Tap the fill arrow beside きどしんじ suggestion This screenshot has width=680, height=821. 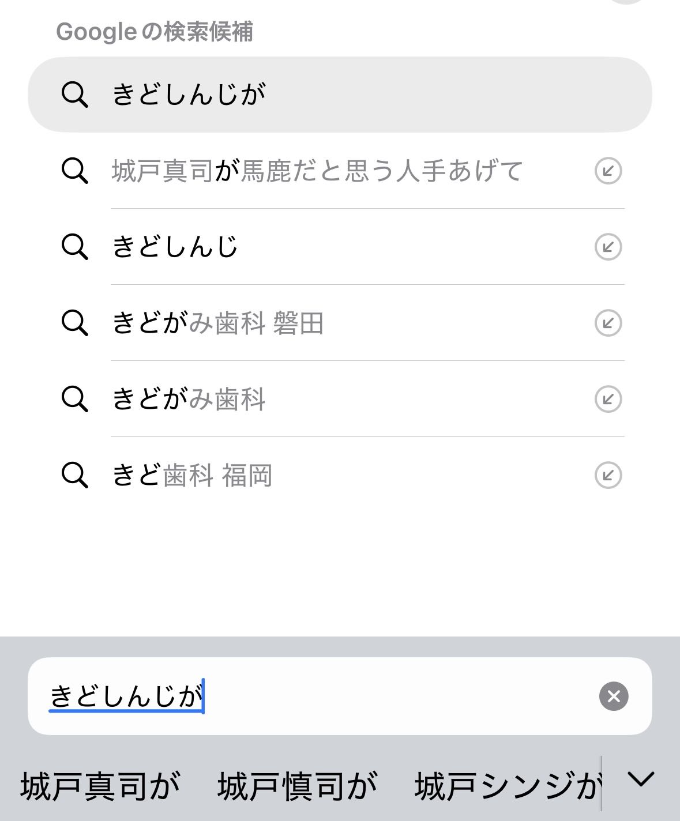click(x=608, y=247)
